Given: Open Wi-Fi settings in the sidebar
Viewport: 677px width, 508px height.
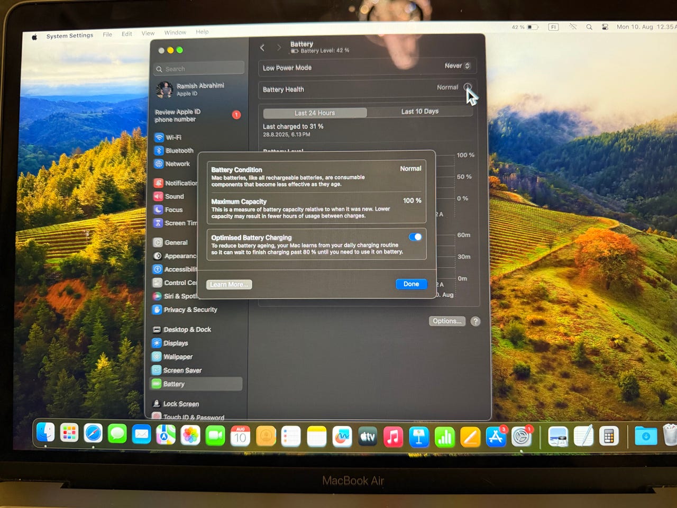Looking at the screenshot, I should coord(168,137).
